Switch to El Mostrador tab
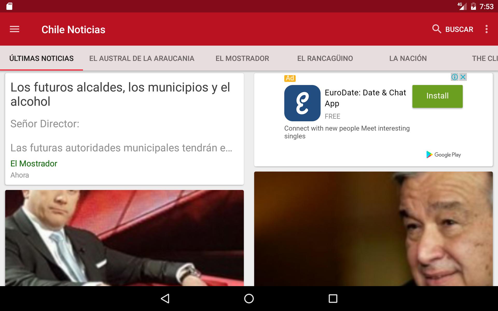498x311 pixels. click(x=242, y=58)
